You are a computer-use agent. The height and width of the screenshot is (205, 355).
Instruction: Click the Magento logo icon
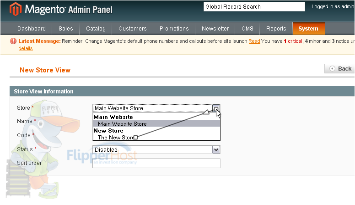tap(16, 9)
